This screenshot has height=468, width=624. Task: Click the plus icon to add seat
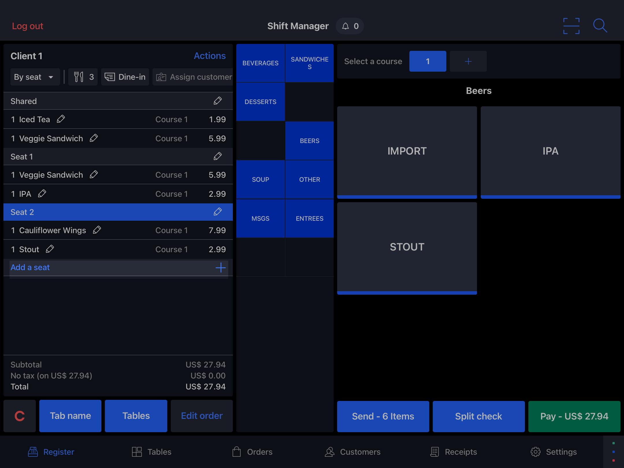pos(220,268)
